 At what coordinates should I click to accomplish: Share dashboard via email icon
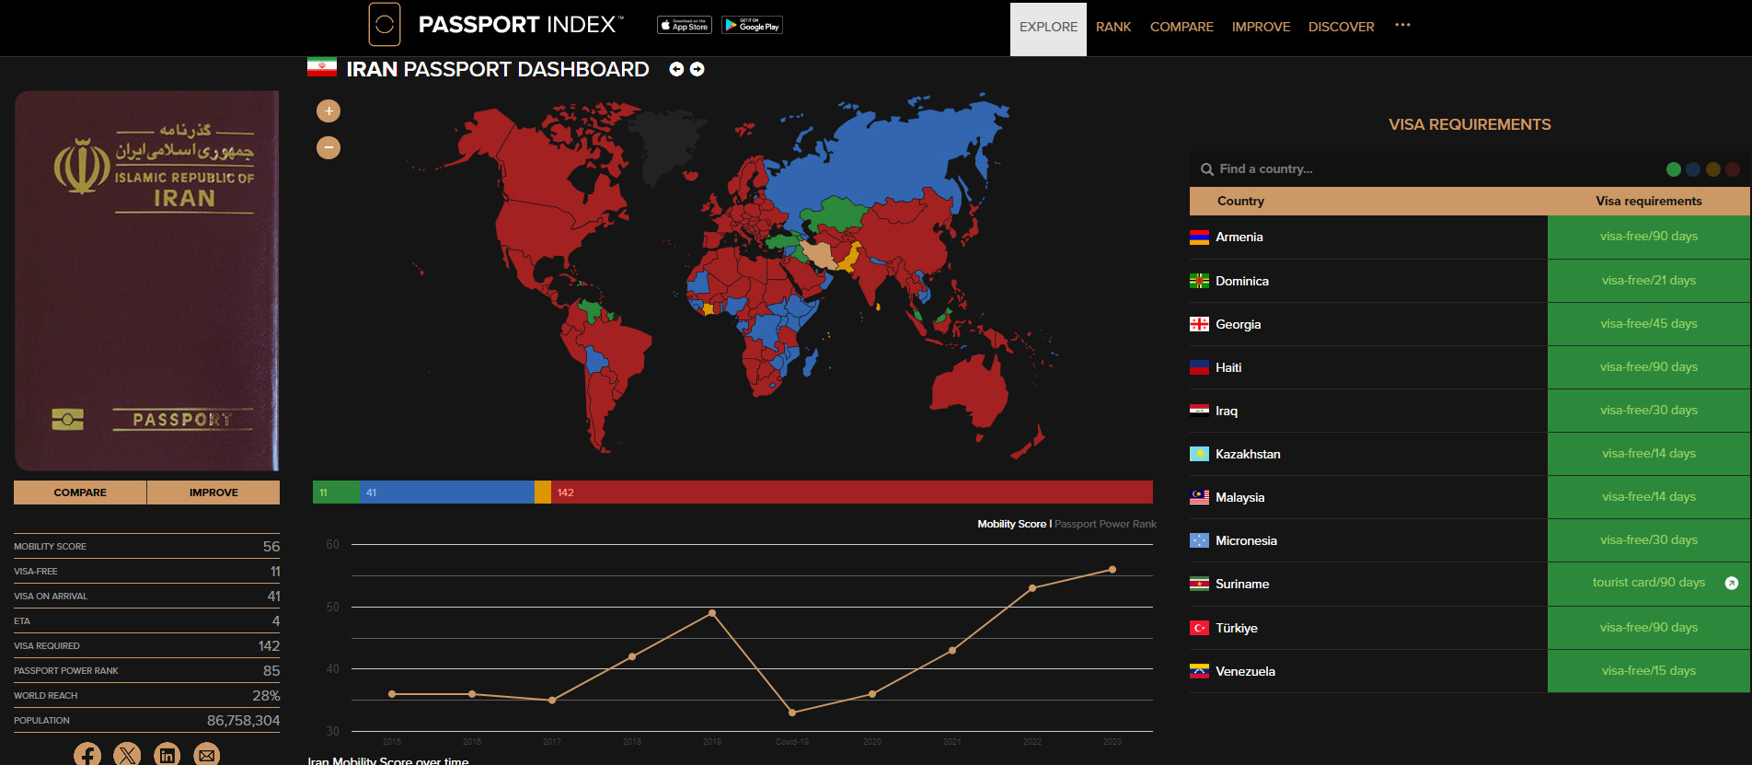point(207,755)
